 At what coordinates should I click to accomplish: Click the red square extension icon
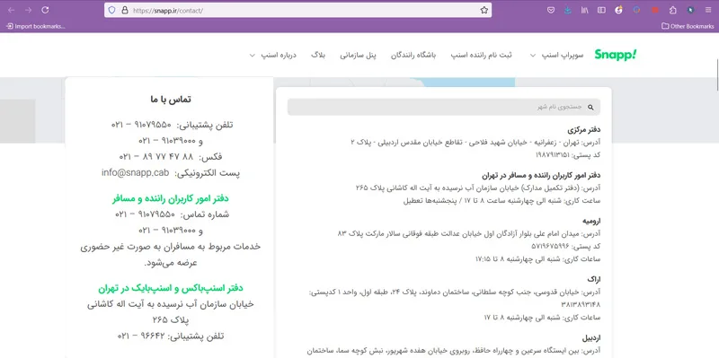pyautogui.click(x=655, y=10)
